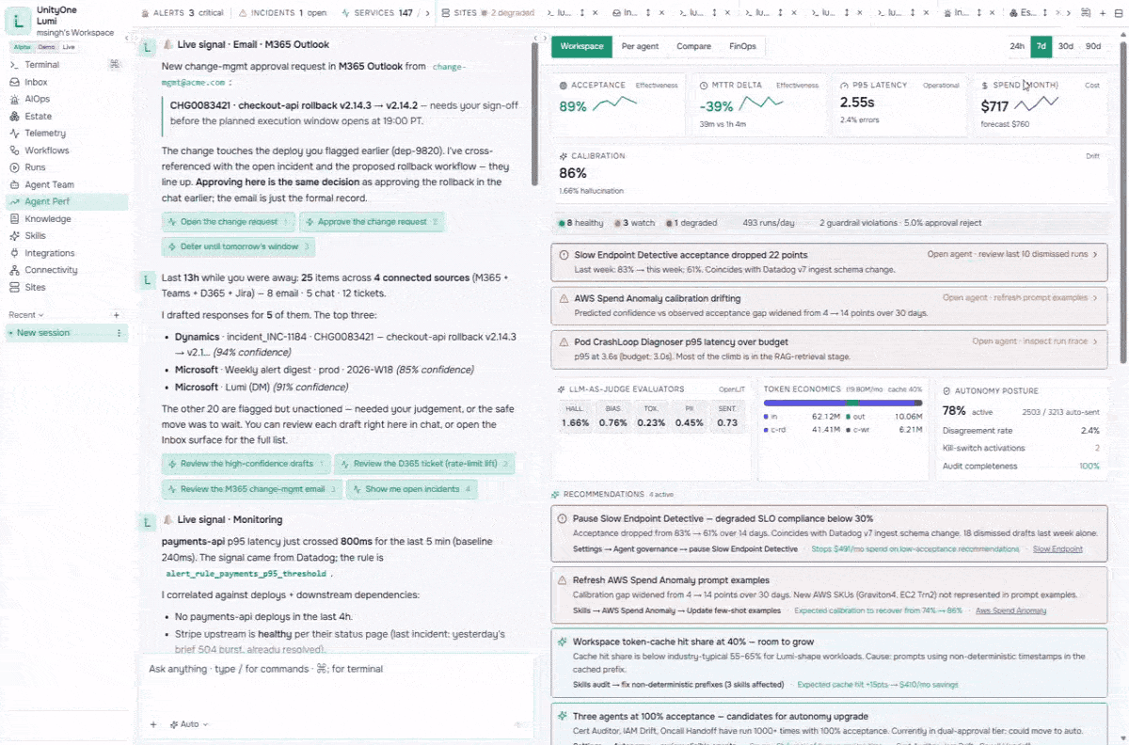The height and width of the screenshot is (745, 1129).
Task: Click Show me open incidents button
Action: point(412,489)
